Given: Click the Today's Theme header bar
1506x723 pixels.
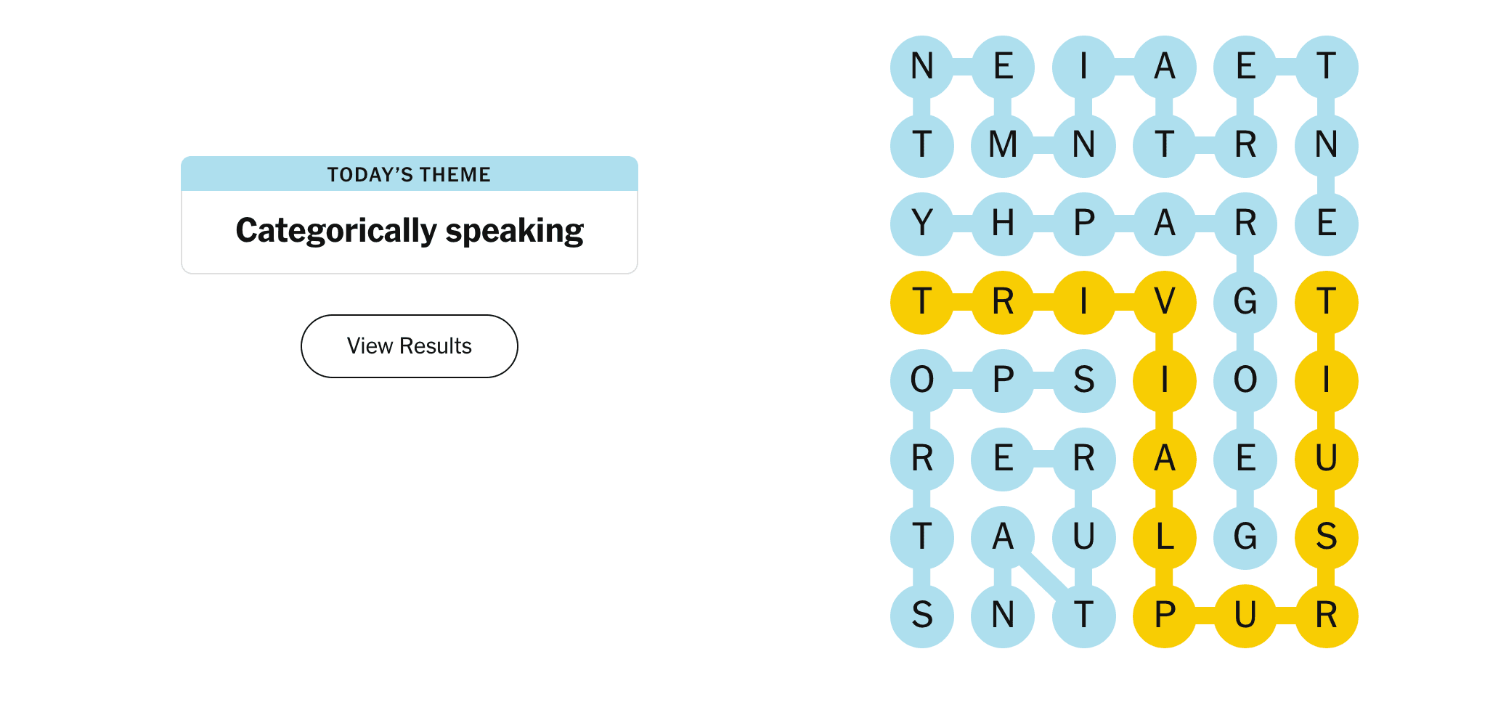Looking at the screenshot, I should coord(410,174).
